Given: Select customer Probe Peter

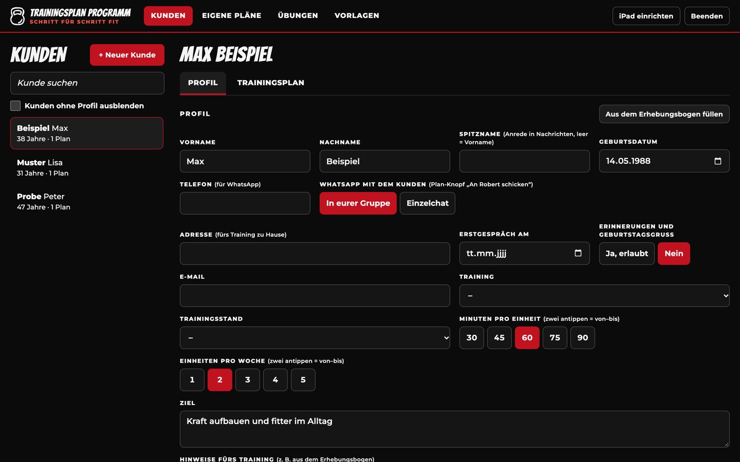Looking at the screenshot, I should coord(87,201).
